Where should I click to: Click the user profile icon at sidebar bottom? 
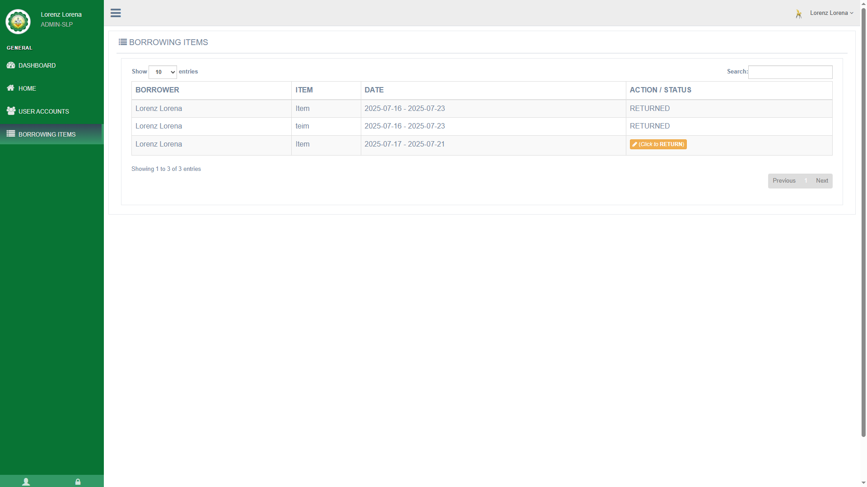point(26,482)
